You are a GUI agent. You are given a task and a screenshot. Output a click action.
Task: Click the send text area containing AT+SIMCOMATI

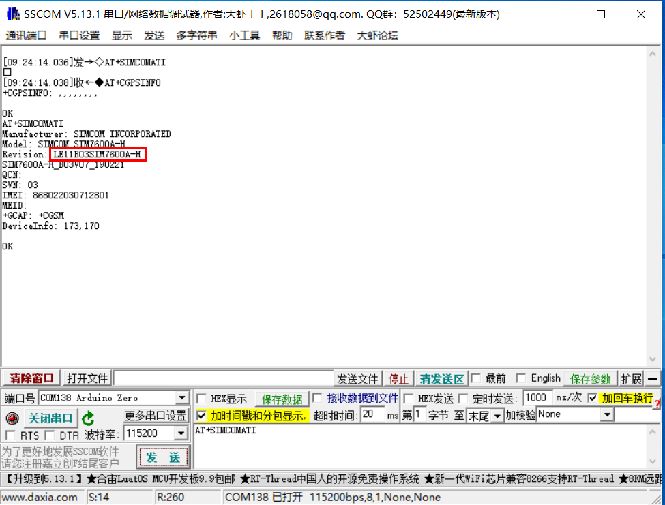pyautogui.click(x=420, y=446)
